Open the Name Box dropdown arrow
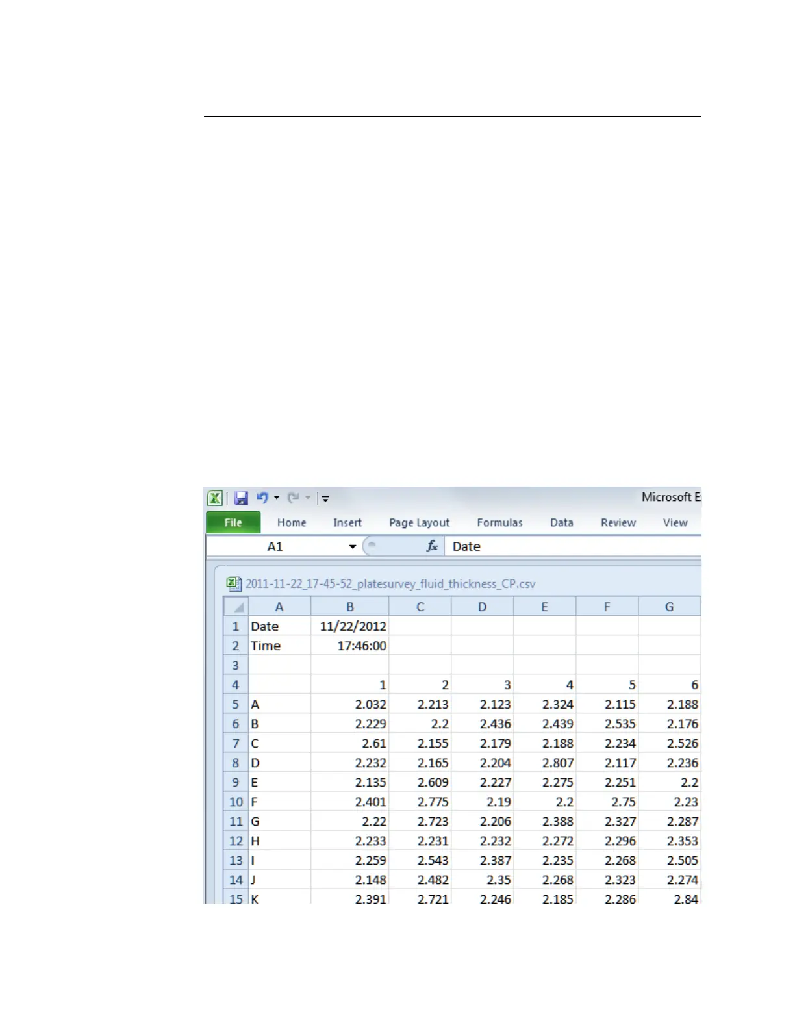This screenshot has height=1029, width=795. [x=353, y=546]
